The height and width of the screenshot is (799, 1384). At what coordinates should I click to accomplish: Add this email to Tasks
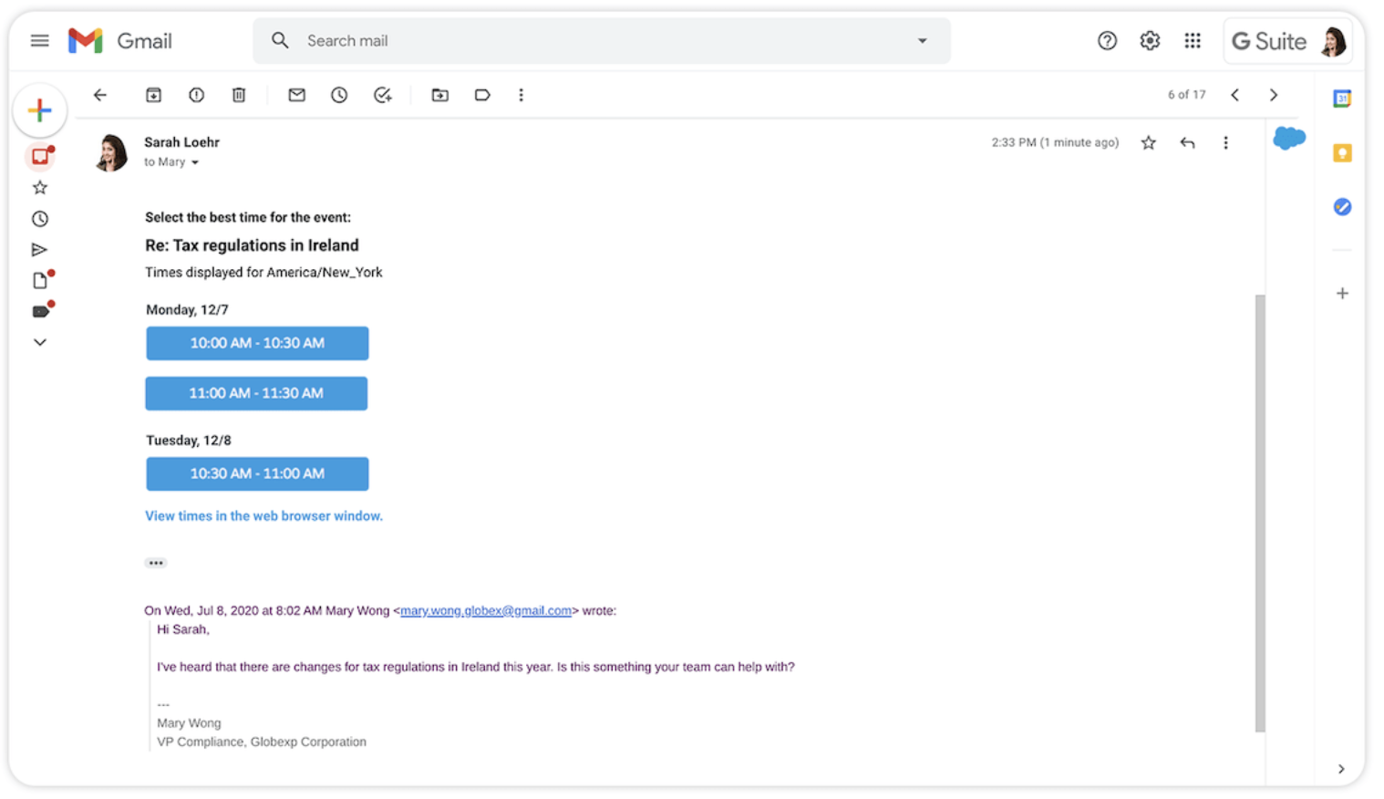point(383,95)
